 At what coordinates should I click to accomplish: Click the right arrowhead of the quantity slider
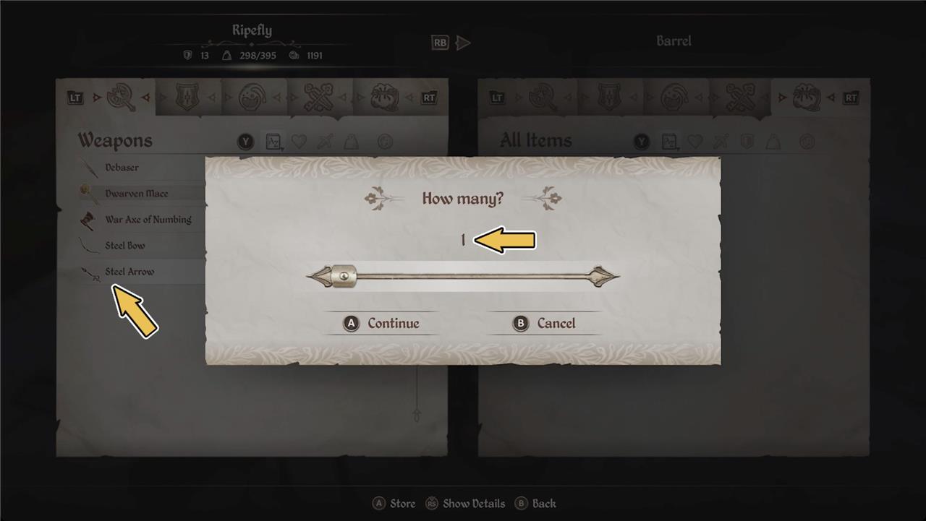pos(606,276)
